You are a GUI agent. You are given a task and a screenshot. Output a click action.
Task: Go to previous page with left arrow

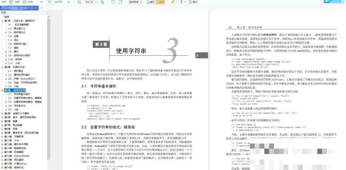[x=42, y=2]
